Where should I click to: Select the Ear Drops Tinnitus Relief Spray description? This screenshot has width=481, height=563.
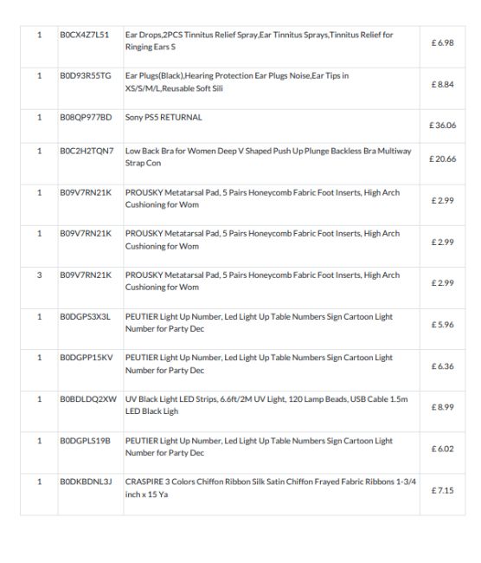click(x=259, y=41)
